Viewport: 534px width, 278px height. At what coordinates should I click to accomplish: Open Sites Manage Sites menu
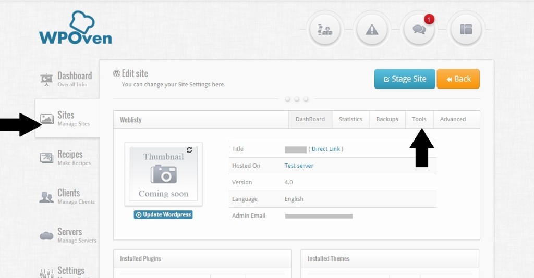click(x=67, y=118)
